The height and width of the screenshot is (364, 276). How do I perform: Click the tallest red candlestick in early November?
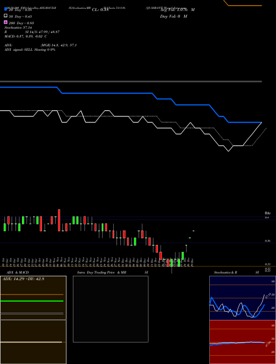(59, 220)
